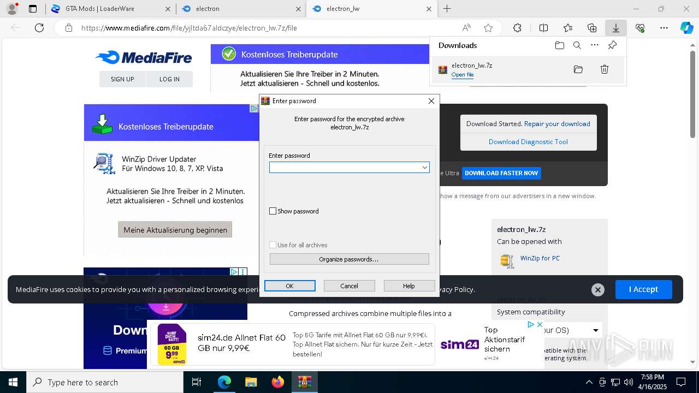Open the Collections icon
Image resolution: width=699 pixels, height=393 pixels.
[592, 28]
